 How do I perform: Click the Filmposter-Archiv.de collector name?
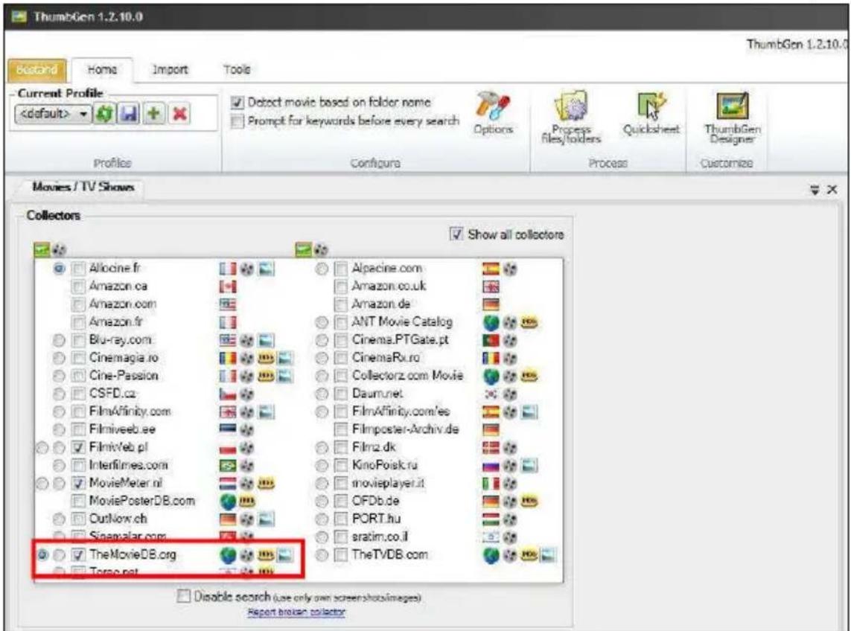pyautogui.click(x=406, y=429)
